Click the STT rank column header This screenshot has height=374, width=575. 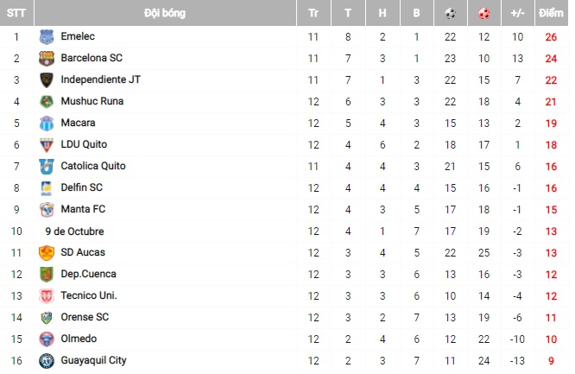pyautogui.click(x=16, y=14)
